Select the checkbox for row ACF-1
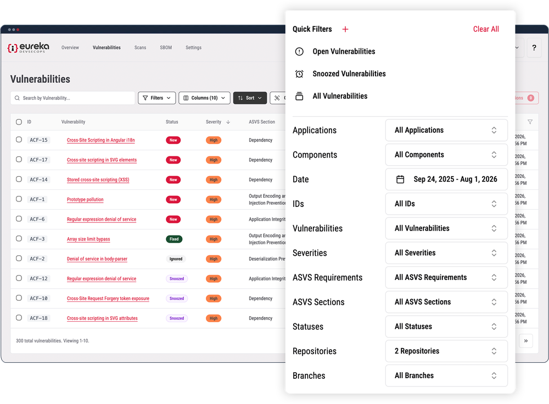 pos(19,199)
